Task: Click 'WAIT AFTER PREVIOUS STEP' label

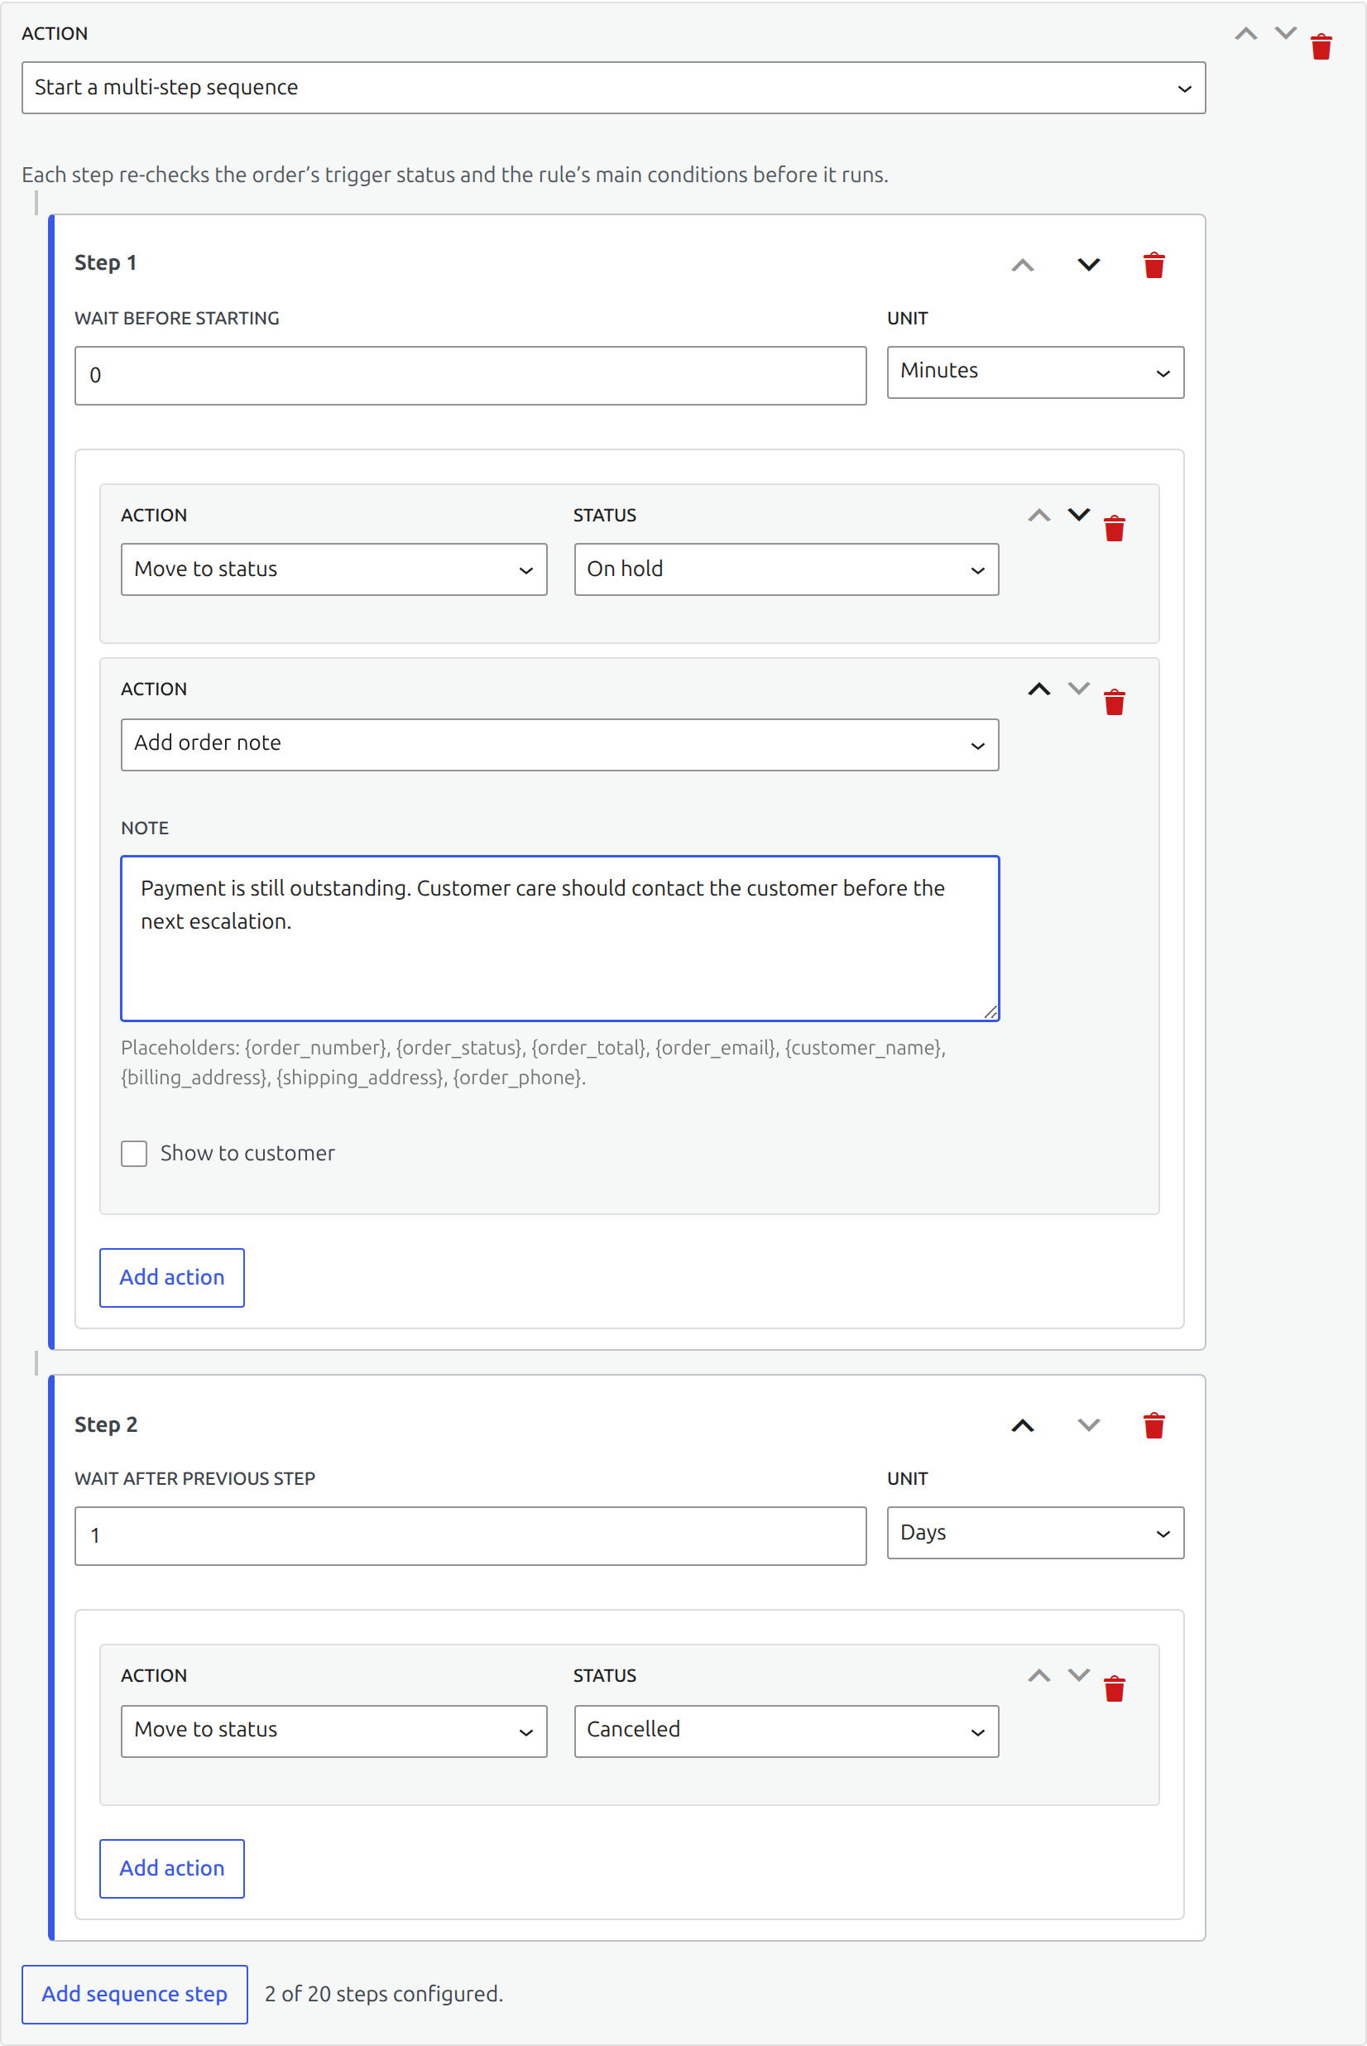Action: tap(195, 1478)
